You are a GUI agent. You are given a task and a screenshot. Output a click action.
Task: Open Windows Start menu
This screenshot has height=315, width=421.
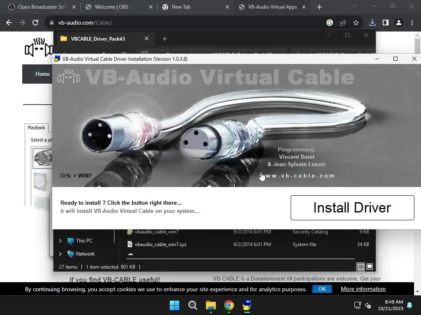pos(174,305)
